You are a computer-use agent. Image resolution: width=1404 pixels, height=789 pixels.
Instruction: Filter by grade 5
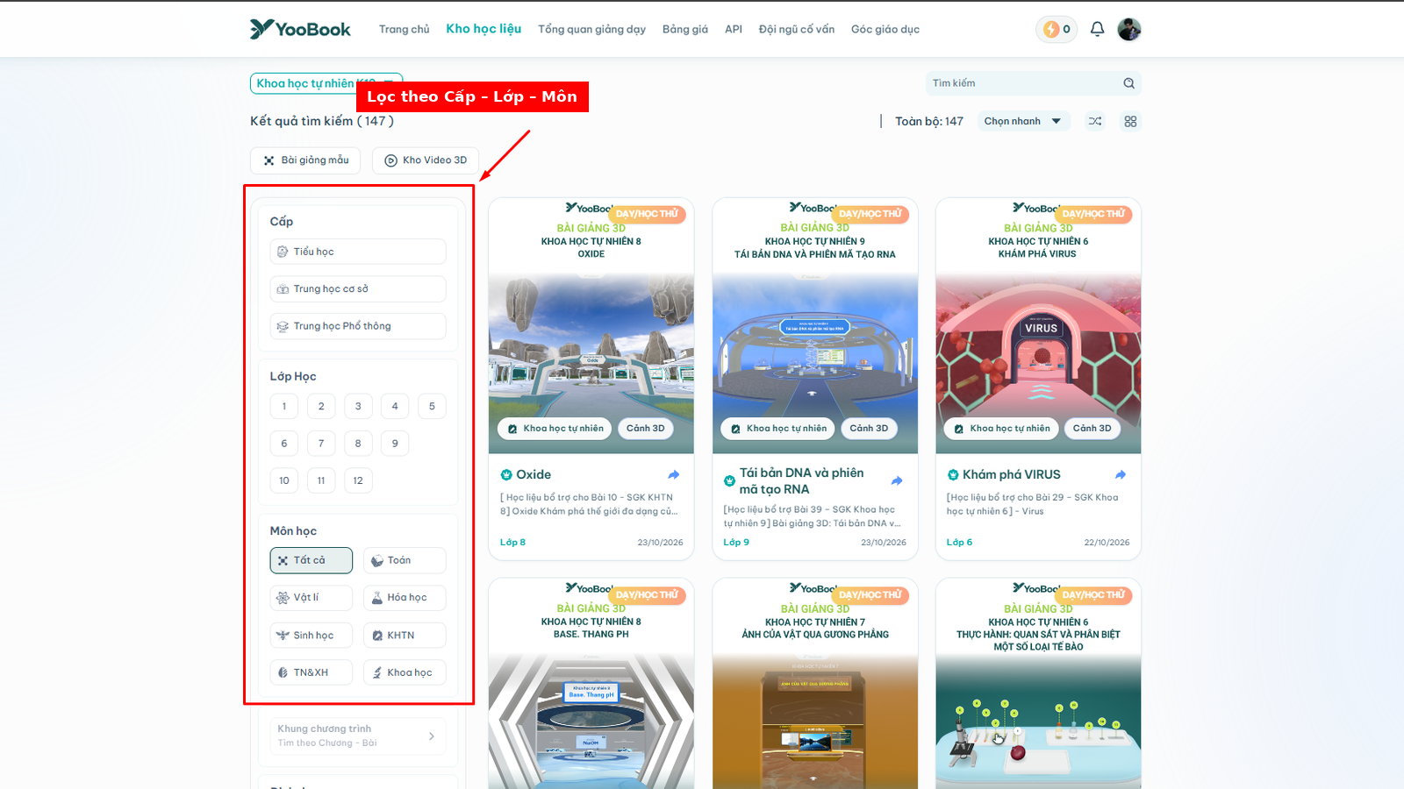coord(432,406)
